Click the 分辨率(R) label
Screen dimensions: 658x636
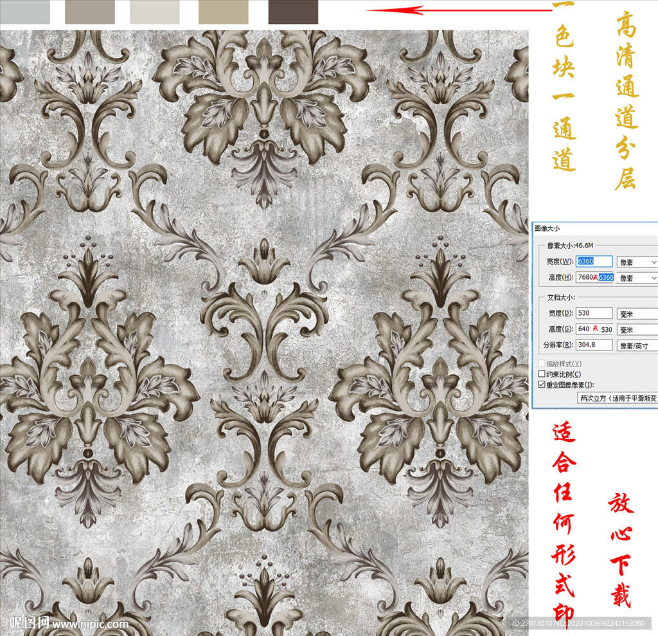pos(558,345)
